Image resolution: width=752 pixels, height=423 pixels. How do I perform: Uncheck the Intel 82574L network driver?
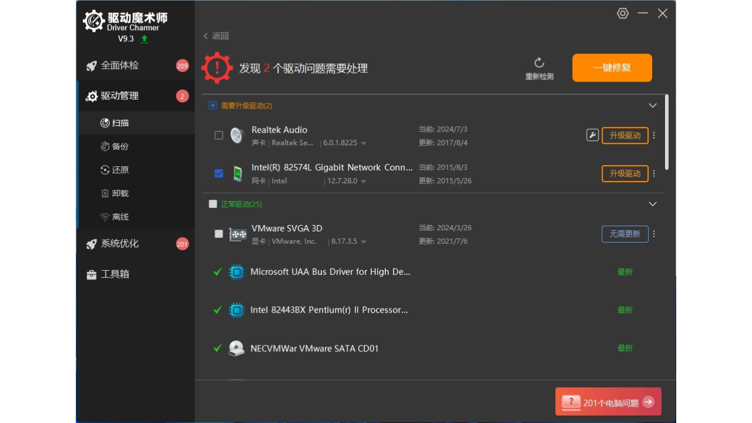pos(219,173)
